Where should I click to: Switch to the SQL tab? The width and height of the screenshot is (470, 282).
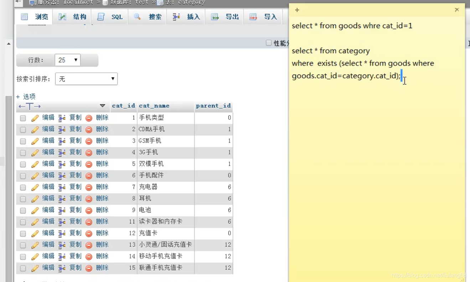[x=110, y=17]
